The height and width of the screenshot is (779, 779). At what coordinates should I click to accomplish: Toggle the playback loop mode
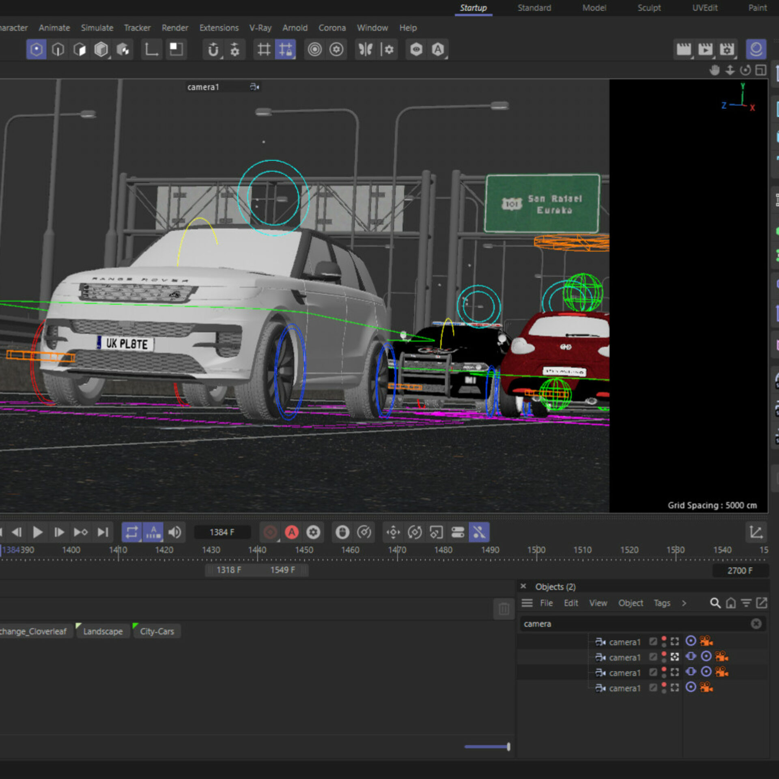132,532
